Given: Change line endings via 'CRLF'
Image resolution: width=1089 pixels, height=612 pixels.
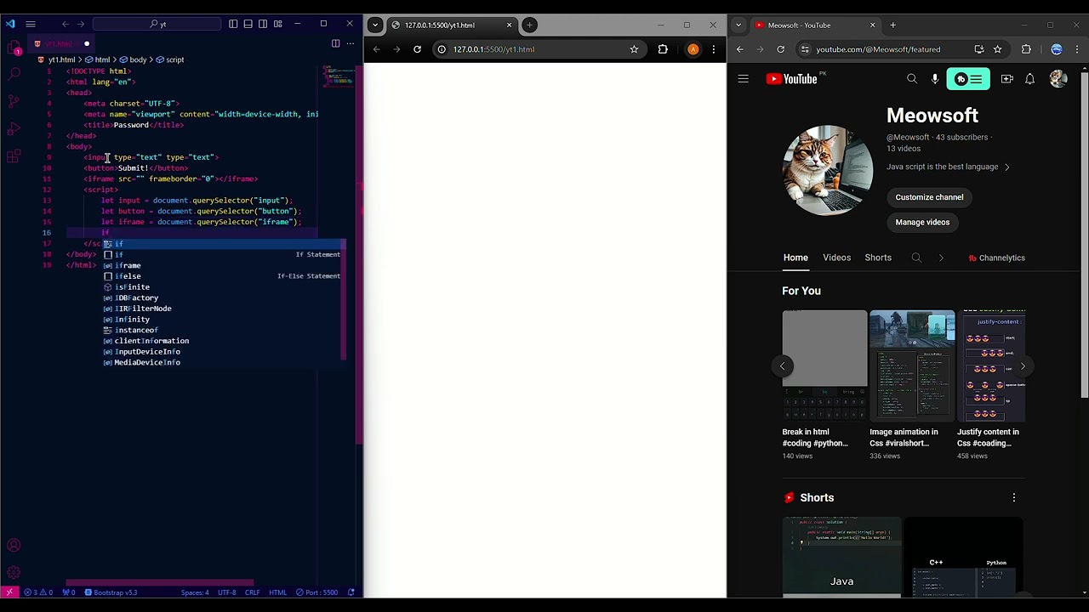Looking at the screenshot, I should 253,592.
